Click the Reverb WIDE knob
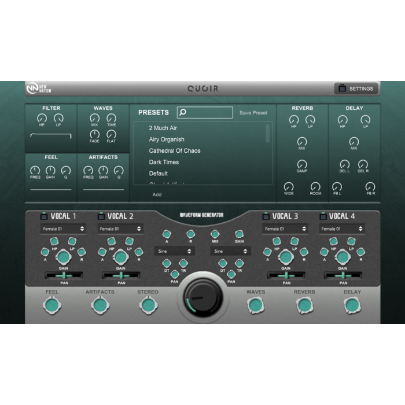Viewport: 405px width, 405px height. (289, 187)
